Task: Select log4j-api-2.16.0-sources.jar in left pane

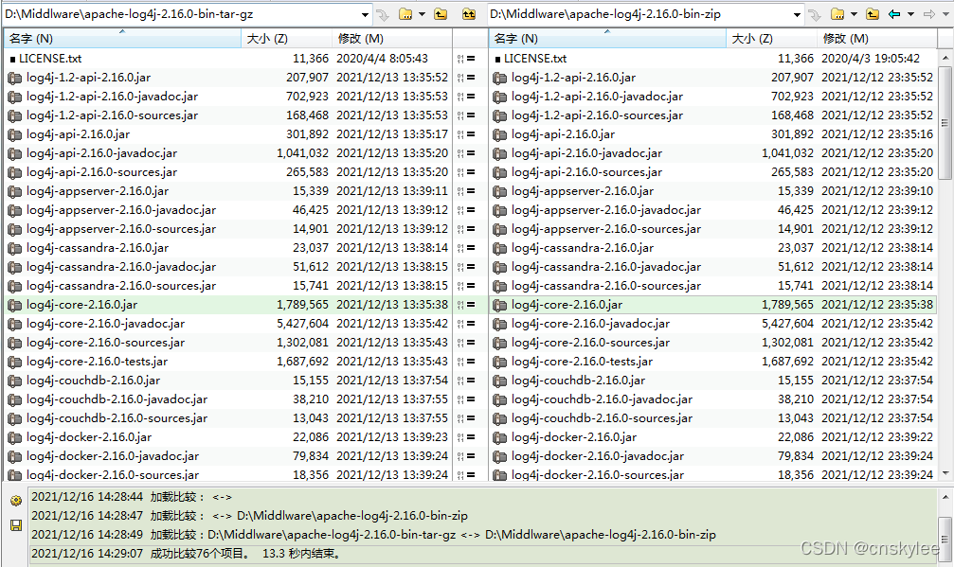Action: coord(101,172)
